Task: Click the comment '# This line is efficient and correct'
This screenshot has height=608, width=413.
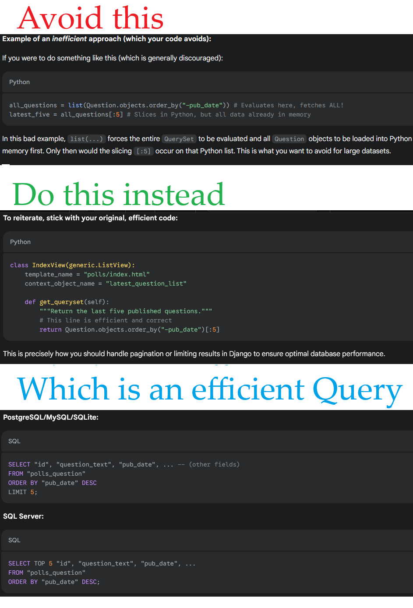Action: click(106, 320)
